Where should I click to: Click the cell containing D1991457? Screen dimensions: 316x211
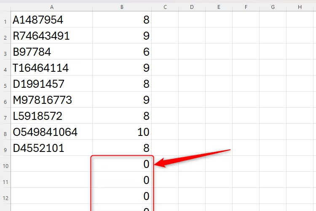(x=51, y=84)
